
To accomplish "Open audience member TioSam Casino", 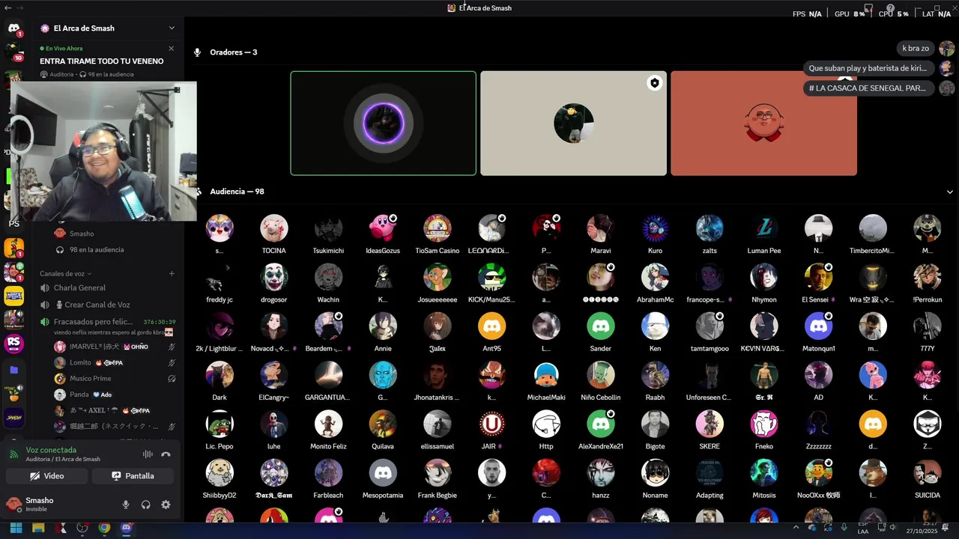I will [x=438, y=234].
